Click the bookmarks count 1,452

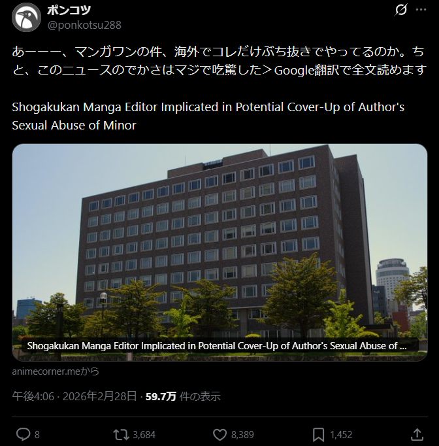341,435
